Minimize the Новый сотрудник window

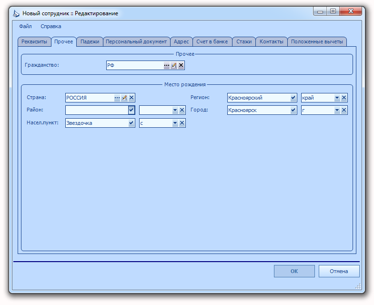[x=320, y=11]
